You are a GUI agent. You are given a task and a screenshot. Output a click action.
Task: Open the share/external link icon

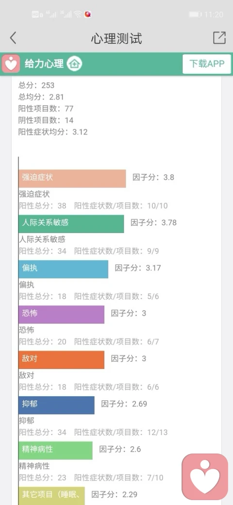click(219, 38)
